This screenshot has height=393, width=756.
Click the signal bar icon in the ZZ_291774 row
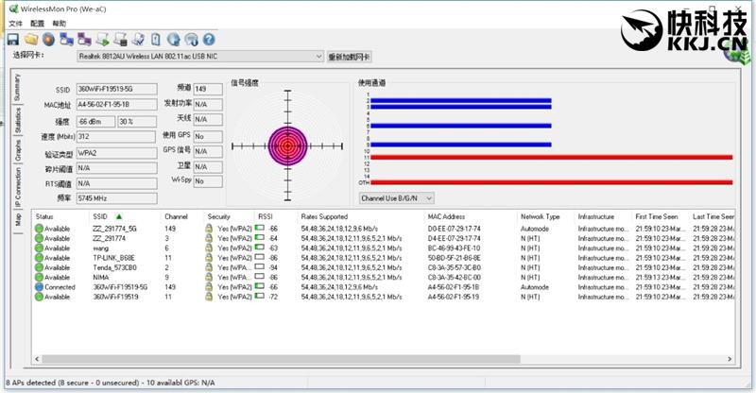tap(259, 238)
